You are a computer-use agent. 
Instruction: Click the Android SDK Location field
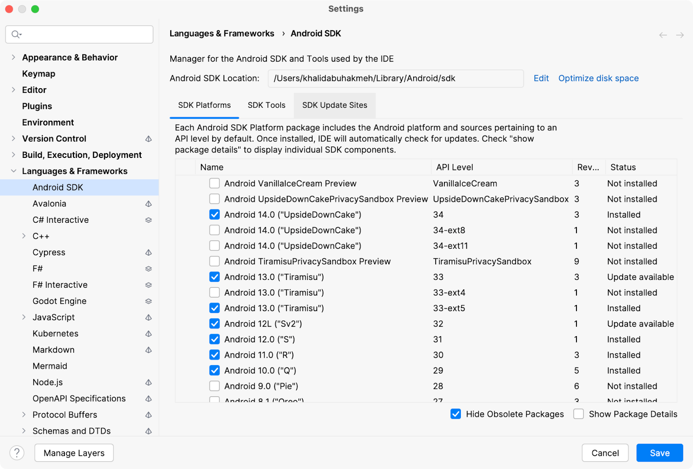click(x=395, y=79)
